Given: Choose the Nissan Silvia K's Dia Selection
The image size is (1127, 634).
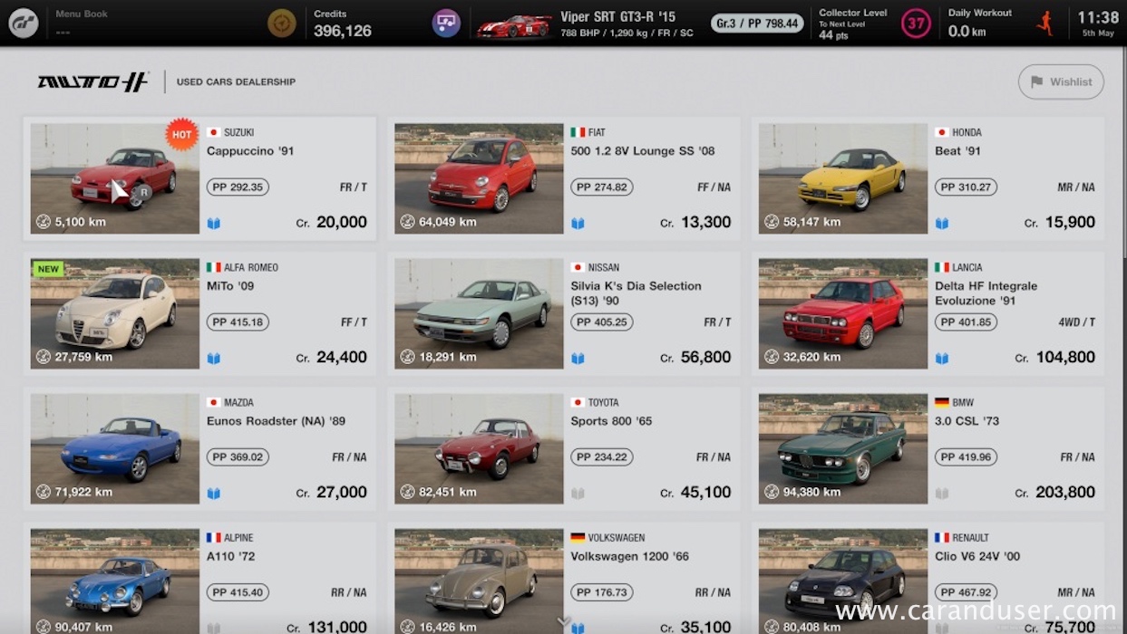Looking at the screenshot, I should [x=564, y=313].
